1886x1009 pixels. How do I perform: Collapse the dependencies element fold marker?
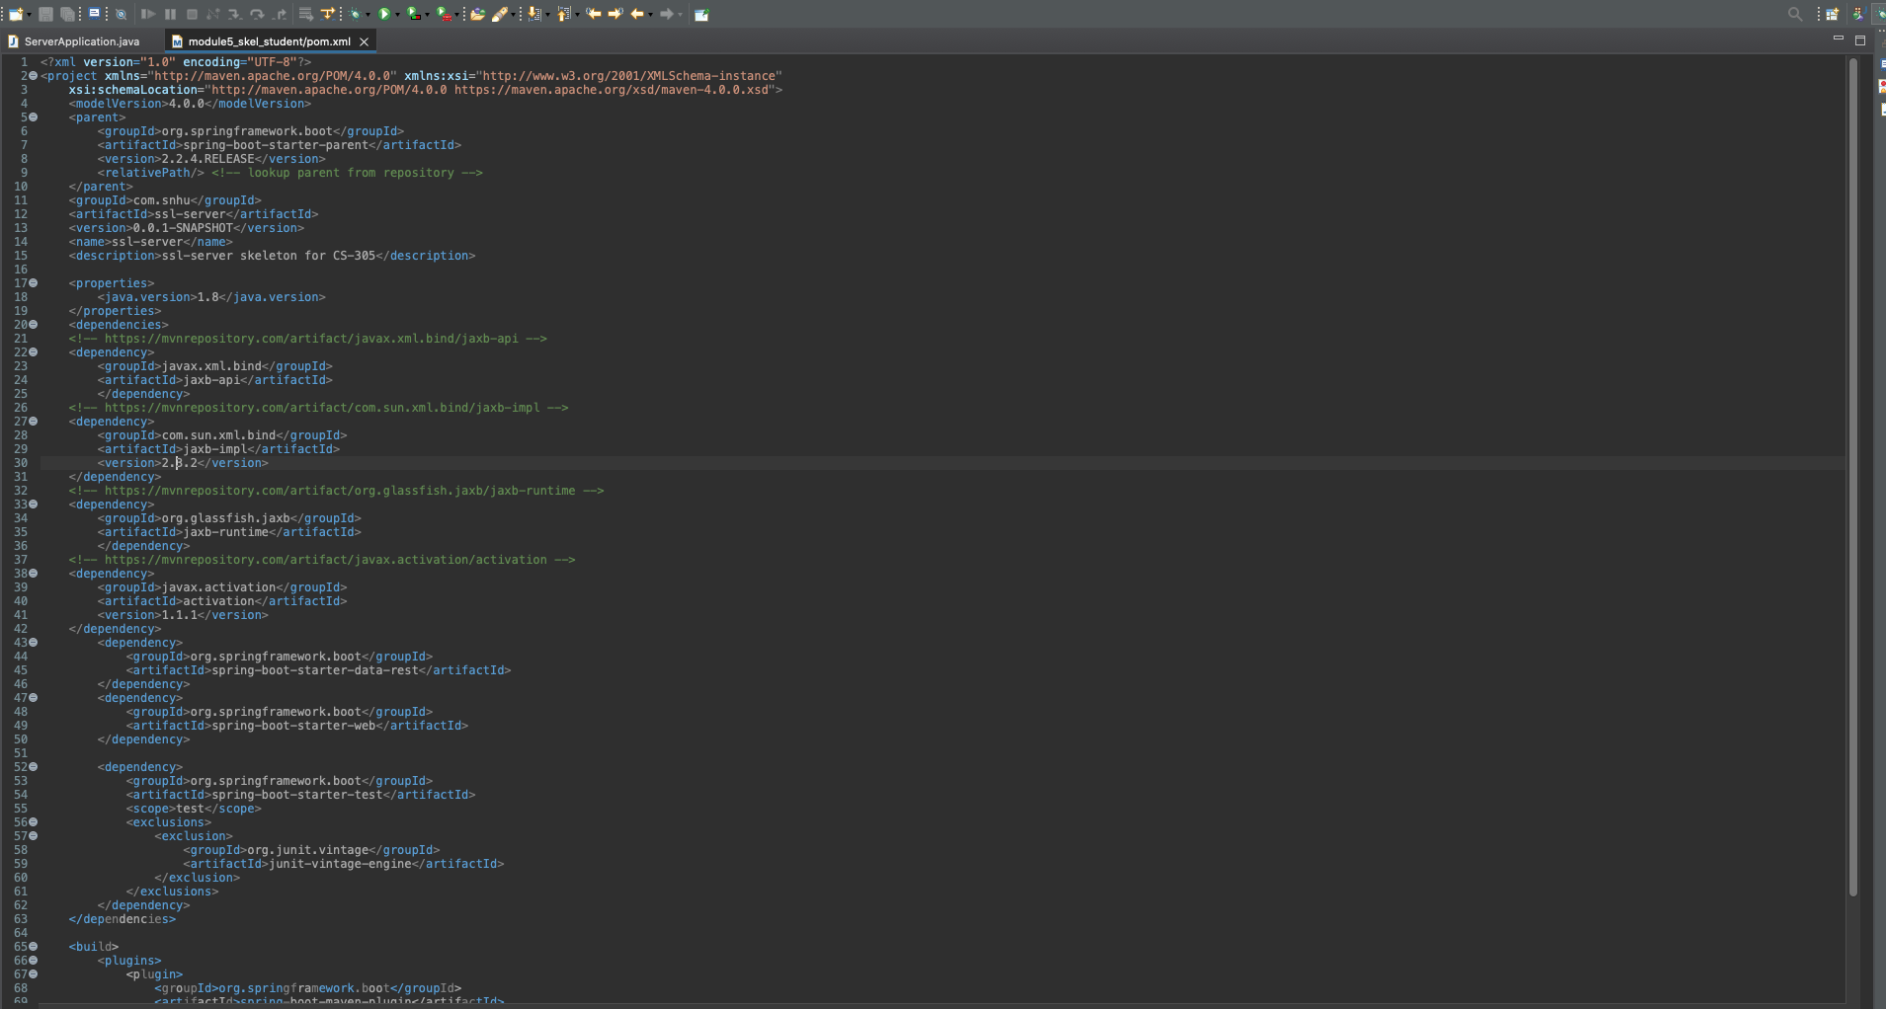(33, 324)
